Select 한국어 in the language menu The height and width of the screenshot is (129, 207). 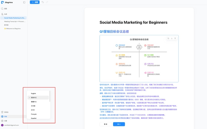click(x=38, y=110)
